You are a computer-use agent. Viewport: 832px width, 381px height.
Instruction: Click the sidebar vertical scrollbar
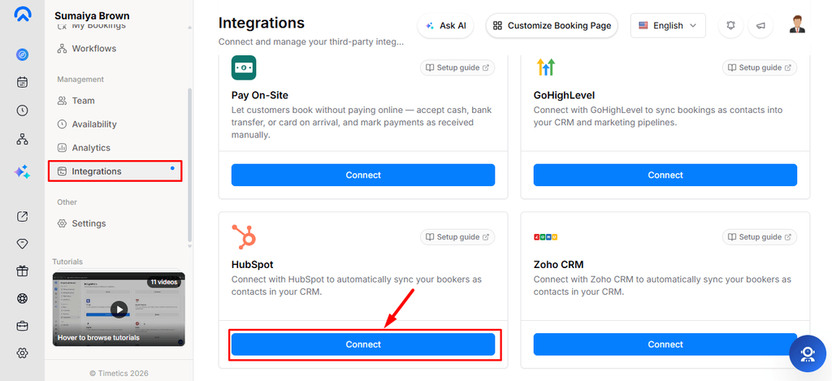point(190,164)
